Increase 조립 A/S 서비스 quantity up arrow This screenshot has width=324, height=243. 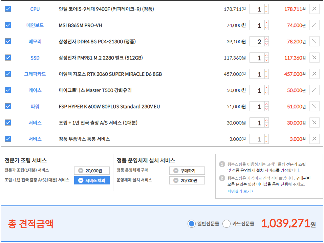click(x=266, y=120)
